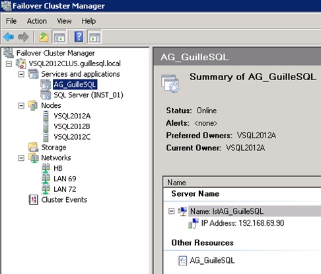
Task: Select SQL Server (INST_01) service
Action: point(89,95)
